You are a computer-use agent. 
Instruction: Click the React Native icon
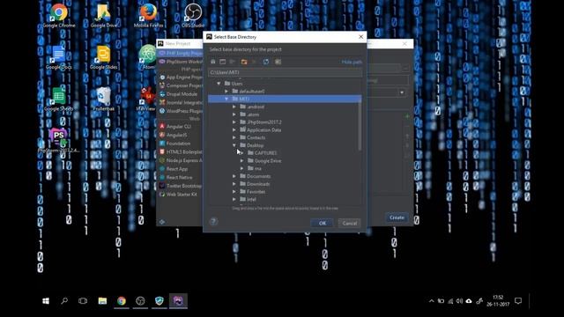[162, 177]
